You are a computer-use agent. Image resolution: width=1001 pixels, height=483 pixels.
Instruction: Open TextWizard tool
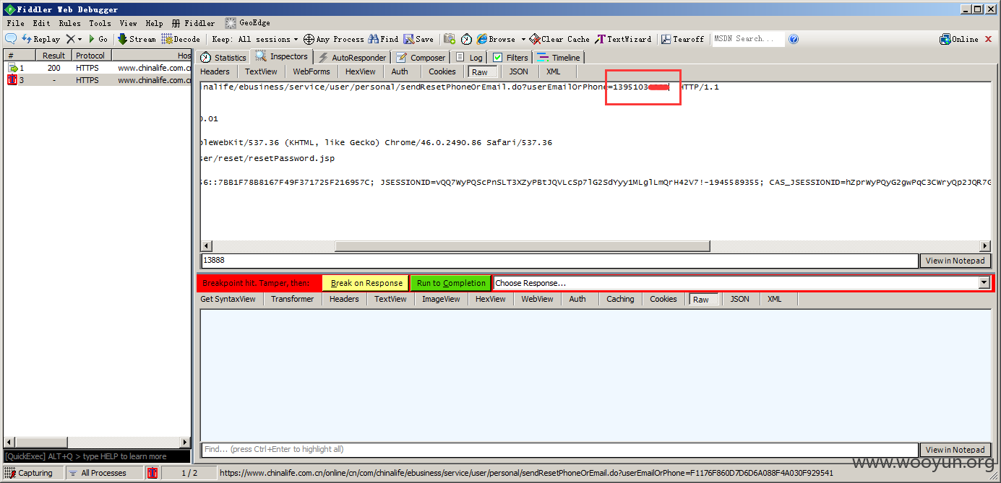(623, 39)
